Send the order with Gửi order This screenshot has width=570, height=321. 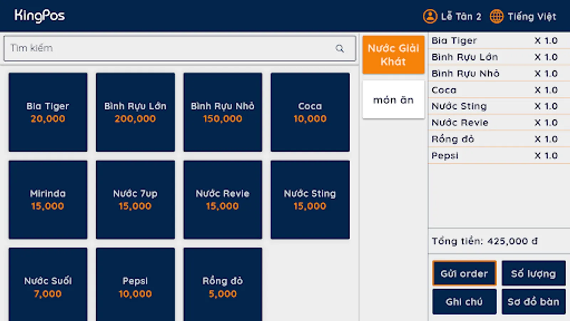tap(464, 274)
